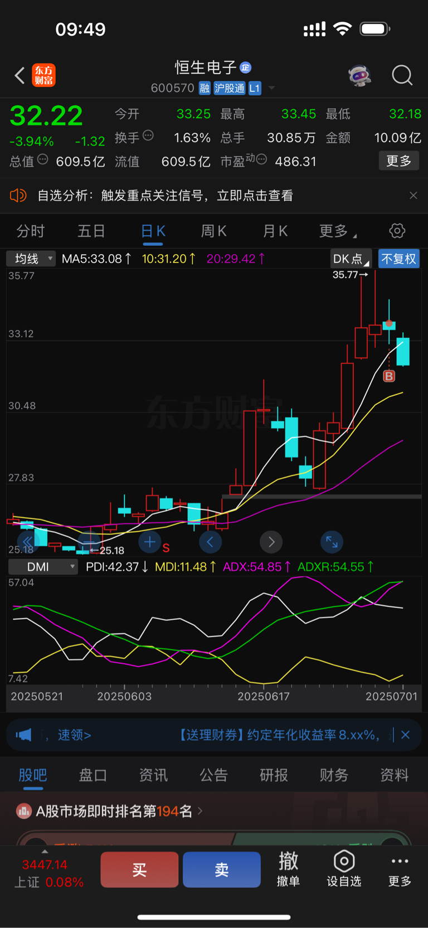Image resolution: width=428 pixels, height=928 pixels.
Task: Tap the megaphone icon in promo banner
Action: [24, 735]
